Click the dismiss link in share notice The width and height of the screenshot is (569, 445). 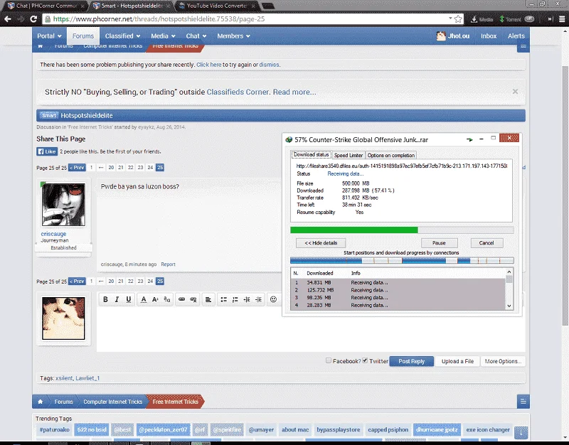tap(269, 65)
